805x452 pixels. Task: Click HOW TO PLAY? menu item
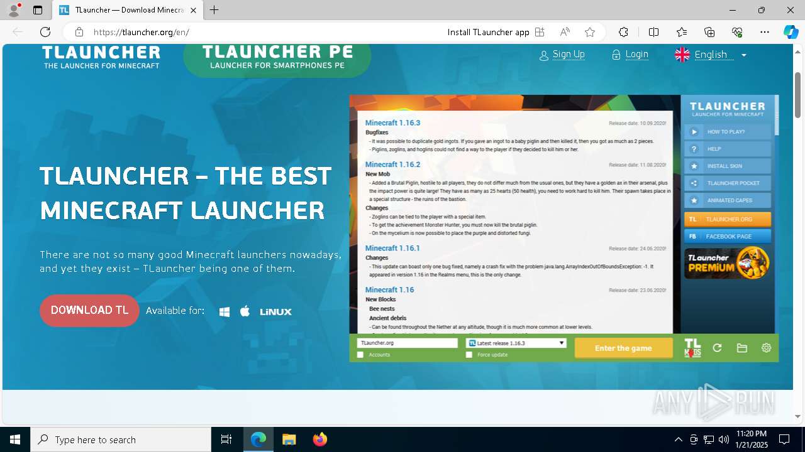(x=728, y=132)
